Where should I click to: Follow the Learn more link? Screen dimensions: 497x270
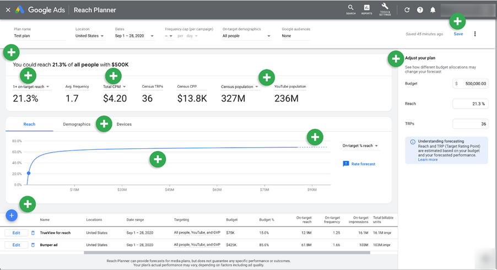[428, 160]
